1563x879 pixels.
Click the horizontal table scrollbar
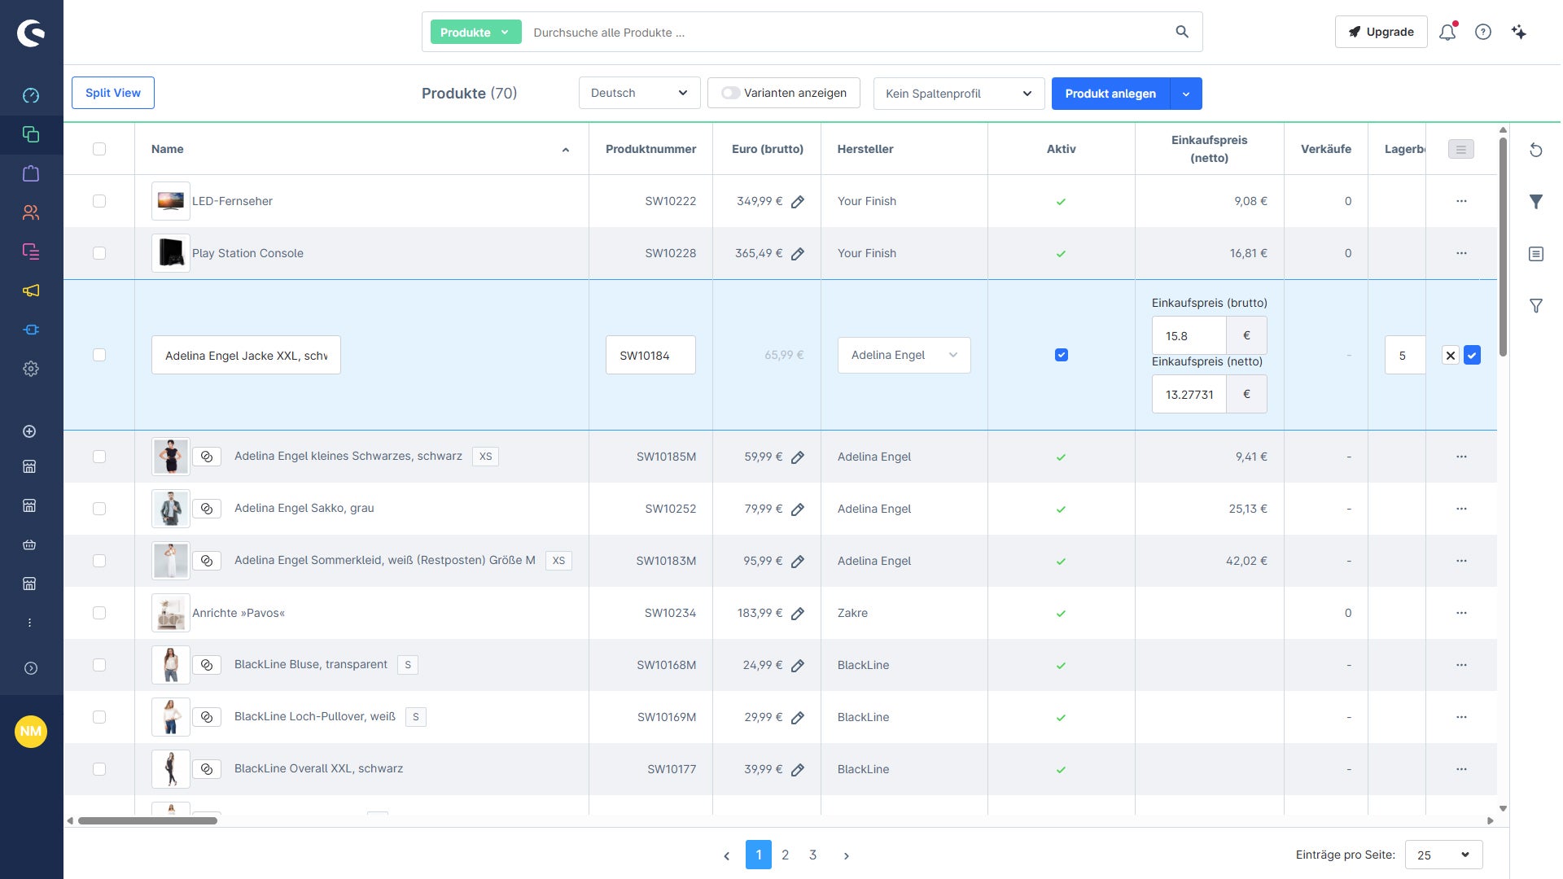tap(148, 820)
